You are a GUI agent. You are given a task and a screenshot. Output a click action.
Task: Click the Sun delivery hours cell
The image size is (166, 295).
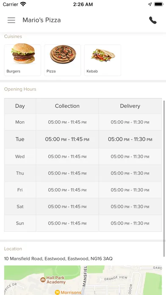[130, 223]
